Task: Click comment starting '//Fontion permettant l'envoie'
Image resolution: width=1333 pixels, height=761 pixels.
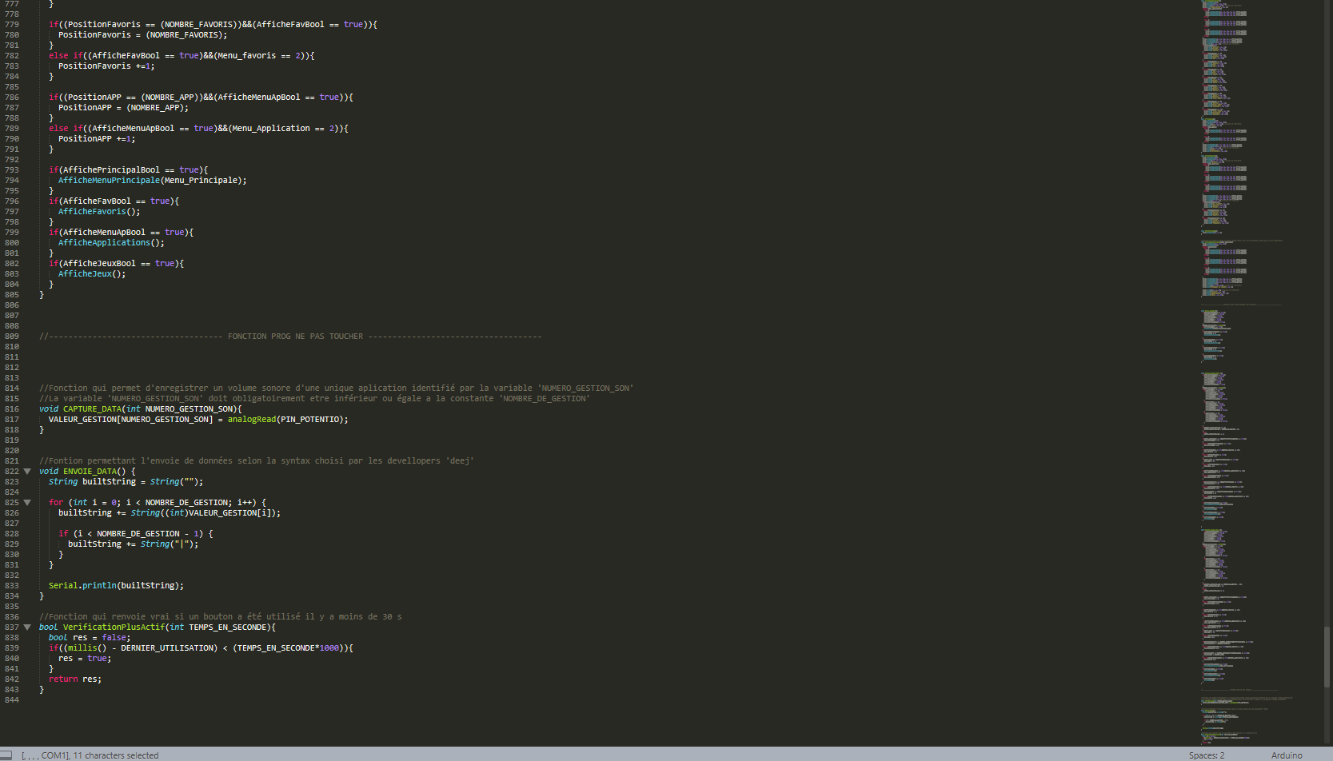Action: pyautogui.click(x=257, y=461)
